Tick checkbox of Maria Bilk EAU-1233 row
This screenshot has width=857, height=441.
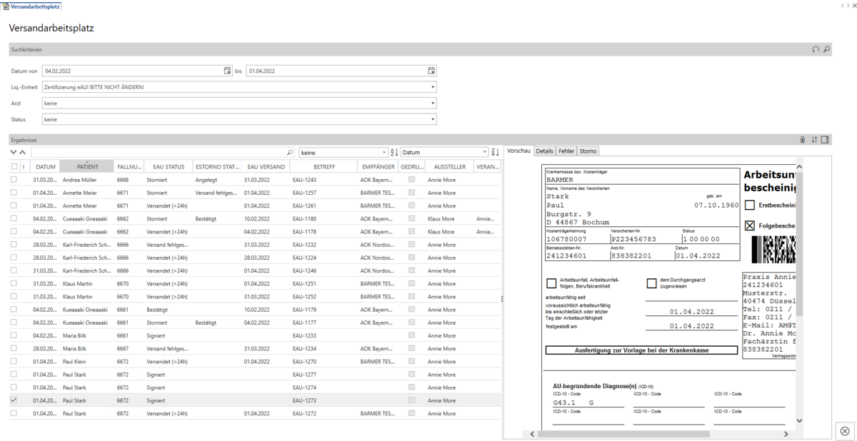[x=14, y=335]
